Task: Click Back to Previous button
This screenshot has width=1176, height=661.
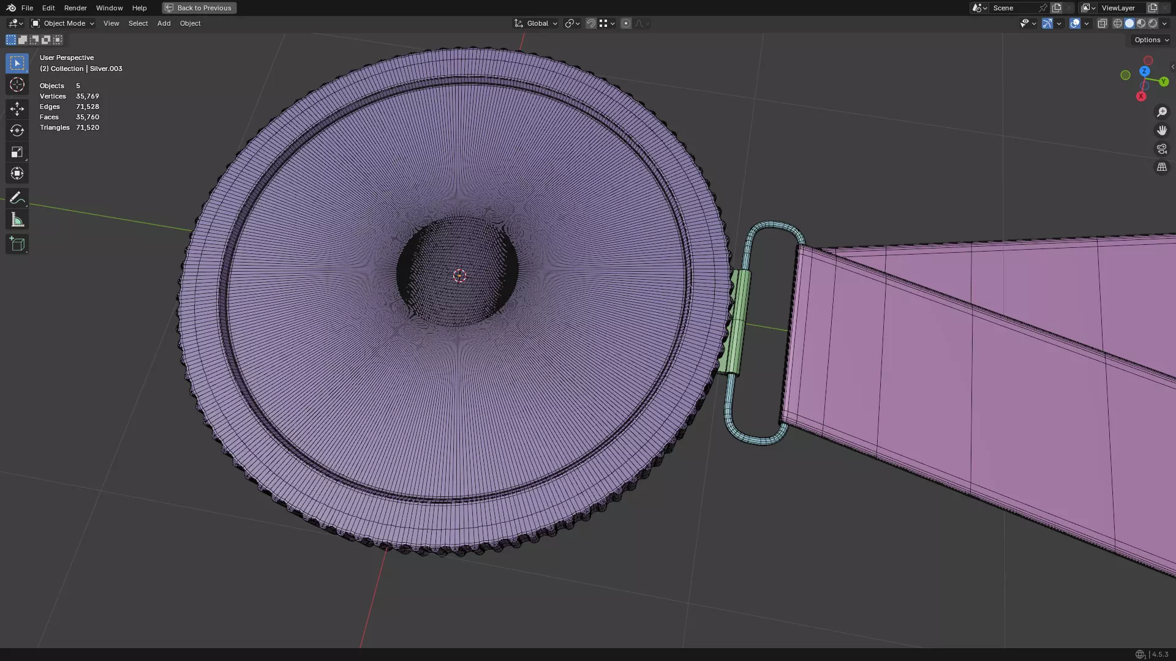Action: (x=199, y=8)
